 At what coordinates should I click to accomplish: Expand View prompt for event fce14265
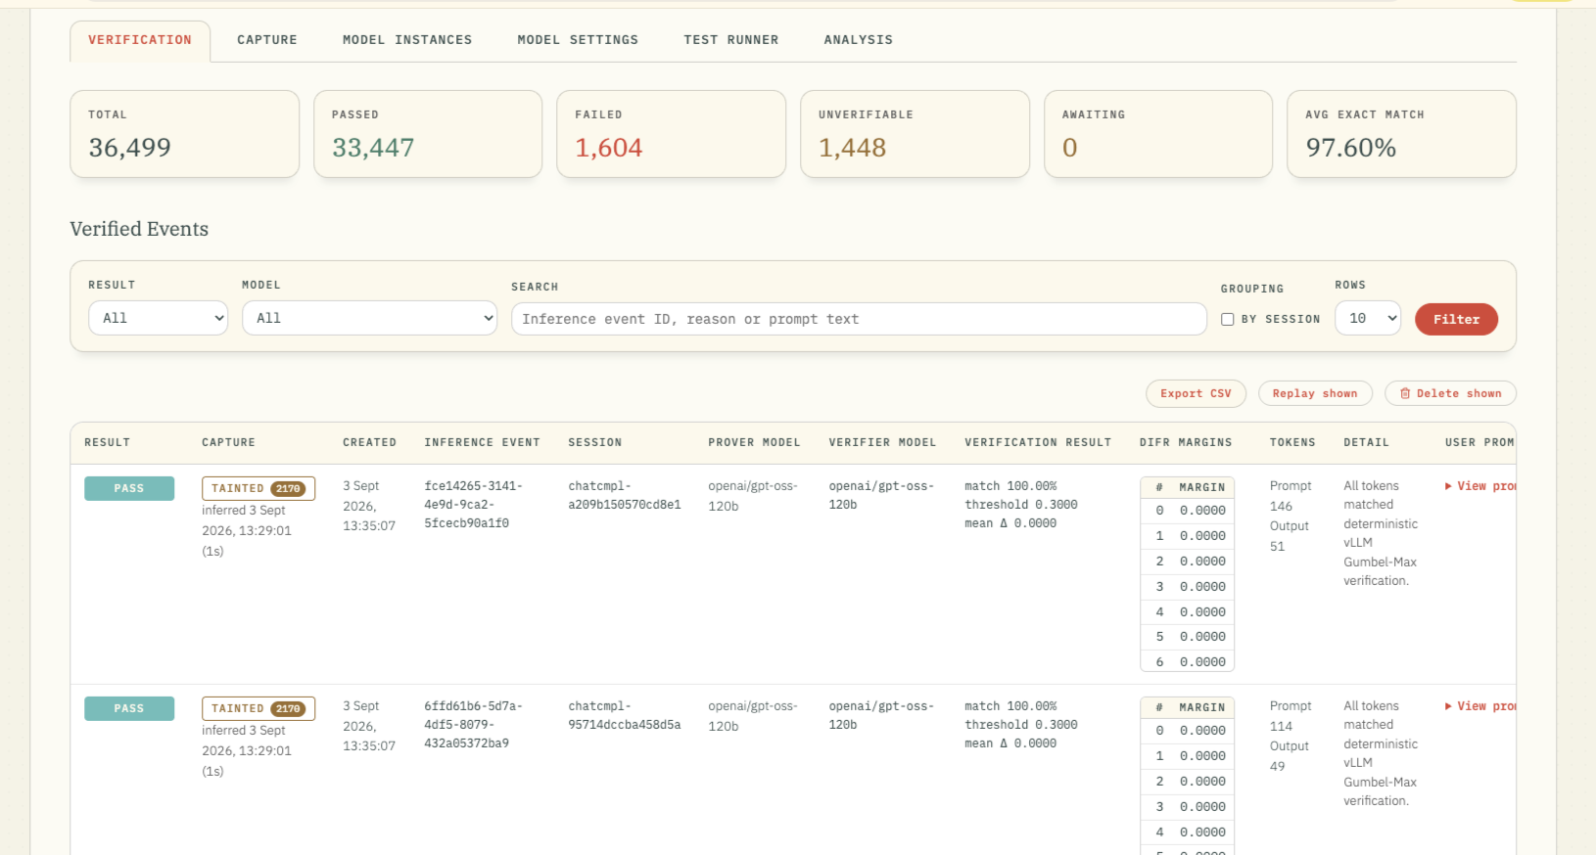tap(1480, 486)
